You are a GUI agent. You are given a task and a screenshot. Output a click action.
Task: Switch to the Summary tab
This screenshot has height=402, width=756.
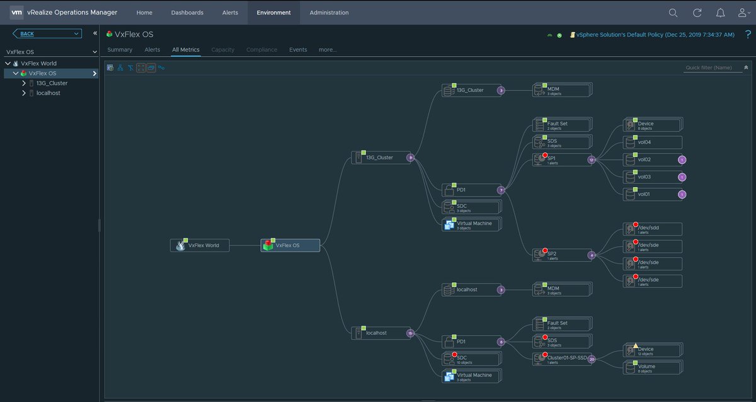pos(120,50)
